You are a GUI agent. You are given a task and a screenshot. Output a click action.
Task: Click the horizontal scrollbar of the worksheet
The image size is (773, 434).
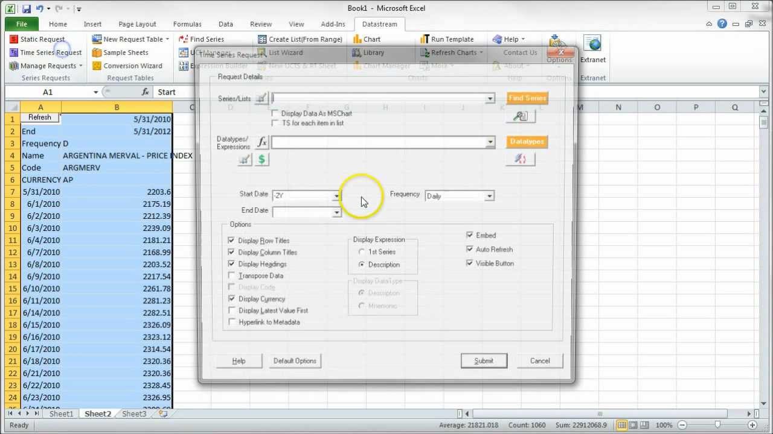click(600, 414)
